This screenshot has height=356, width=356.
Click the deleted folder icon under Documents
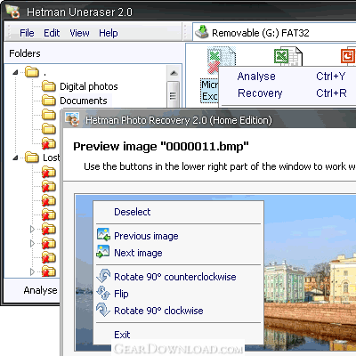[x=49, y=143]
